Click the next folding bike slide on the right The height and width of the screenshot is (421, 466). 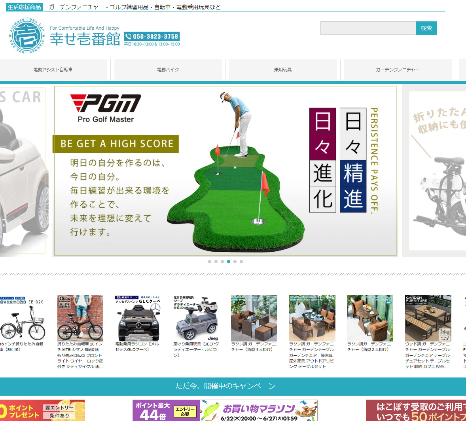434,171
